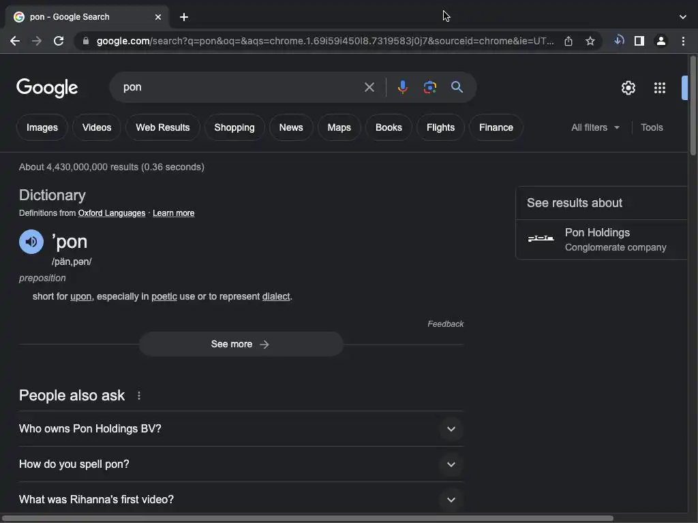The width and height of the screenshot is (698, 523).
Task: Open search Tools
Action: (x=652, y=127)
